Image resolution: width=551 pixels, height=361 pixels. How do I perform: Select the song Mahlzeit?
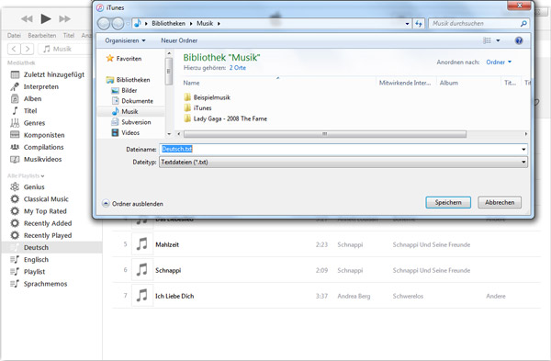167,244
